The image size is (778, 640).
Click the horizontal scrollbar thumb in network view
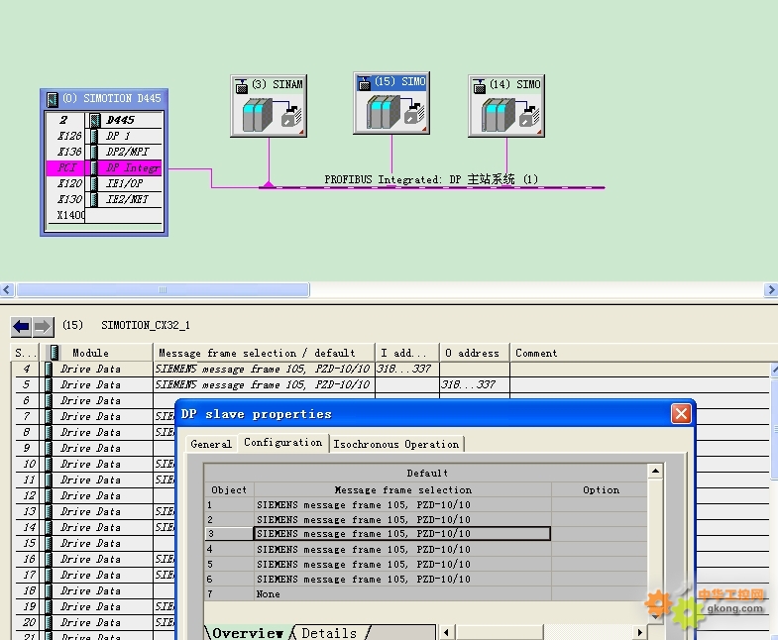click(163, 289)
